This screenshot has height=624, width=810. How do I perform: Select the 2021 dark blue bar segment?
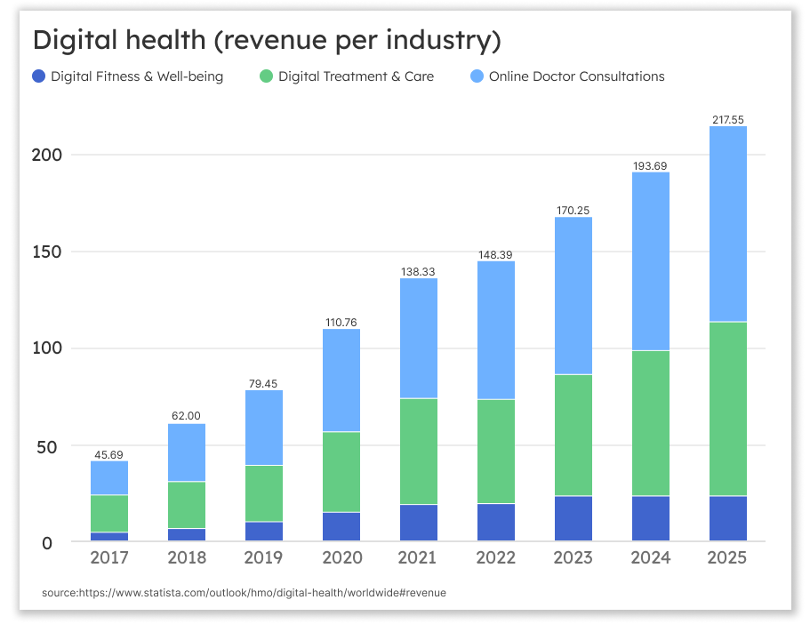(x=419, y=523)
